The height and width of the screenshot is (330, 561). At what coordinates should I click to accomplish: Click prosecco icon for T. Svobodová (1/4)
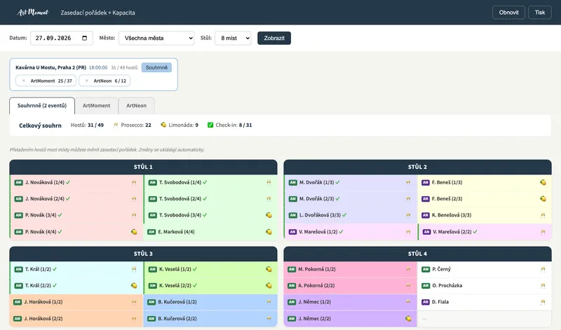pyautogui.click(x=269, y=182)
